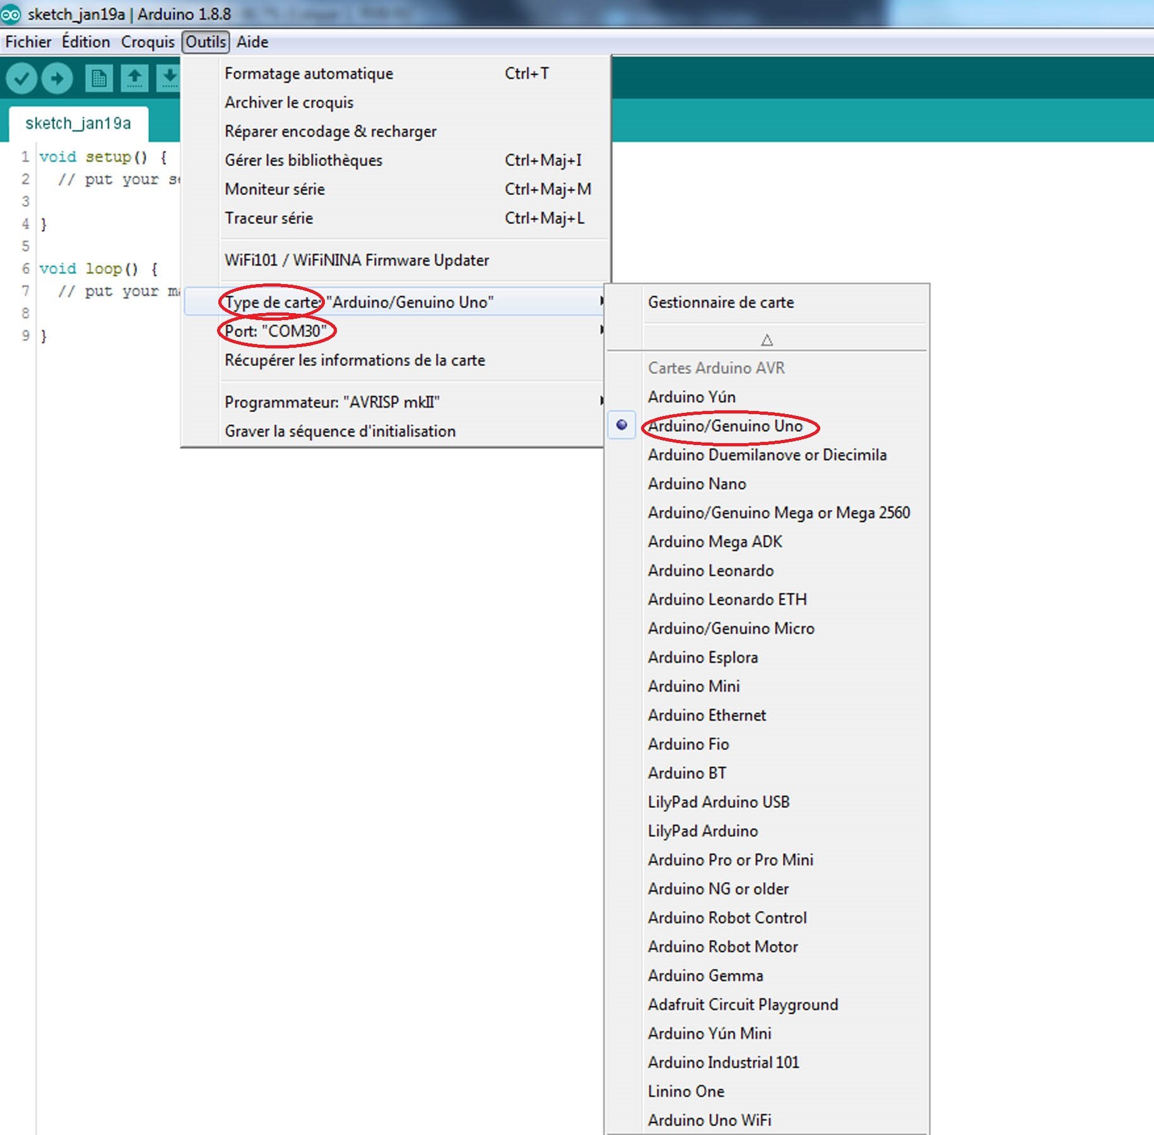
Task: Open the Édition menu
Action: click(86, 42)
